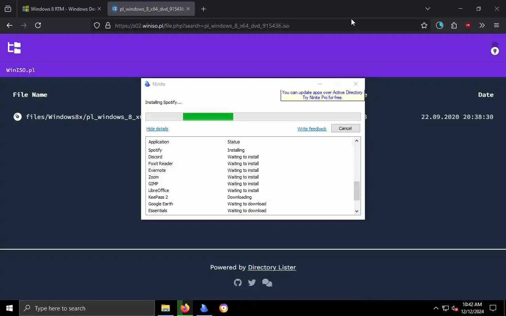Select the pl_windows_8_x64_dvd tab

pos(147,9)
